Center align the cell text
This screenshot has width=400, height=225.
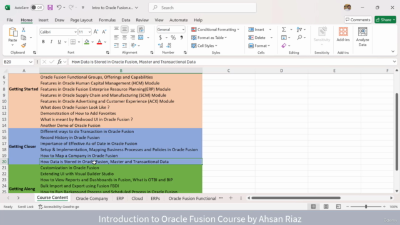(x=124, y=37)
